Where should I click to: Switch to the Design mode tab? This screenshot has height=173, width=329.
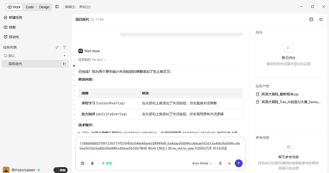(44, 7)
